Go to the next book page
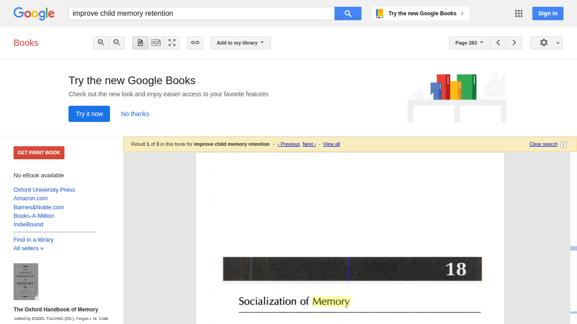 click(x=514, y=43)
